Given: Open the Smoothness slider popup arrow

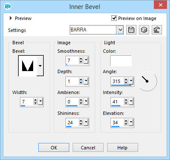Looking at the screenshot, I should (86, 60).
